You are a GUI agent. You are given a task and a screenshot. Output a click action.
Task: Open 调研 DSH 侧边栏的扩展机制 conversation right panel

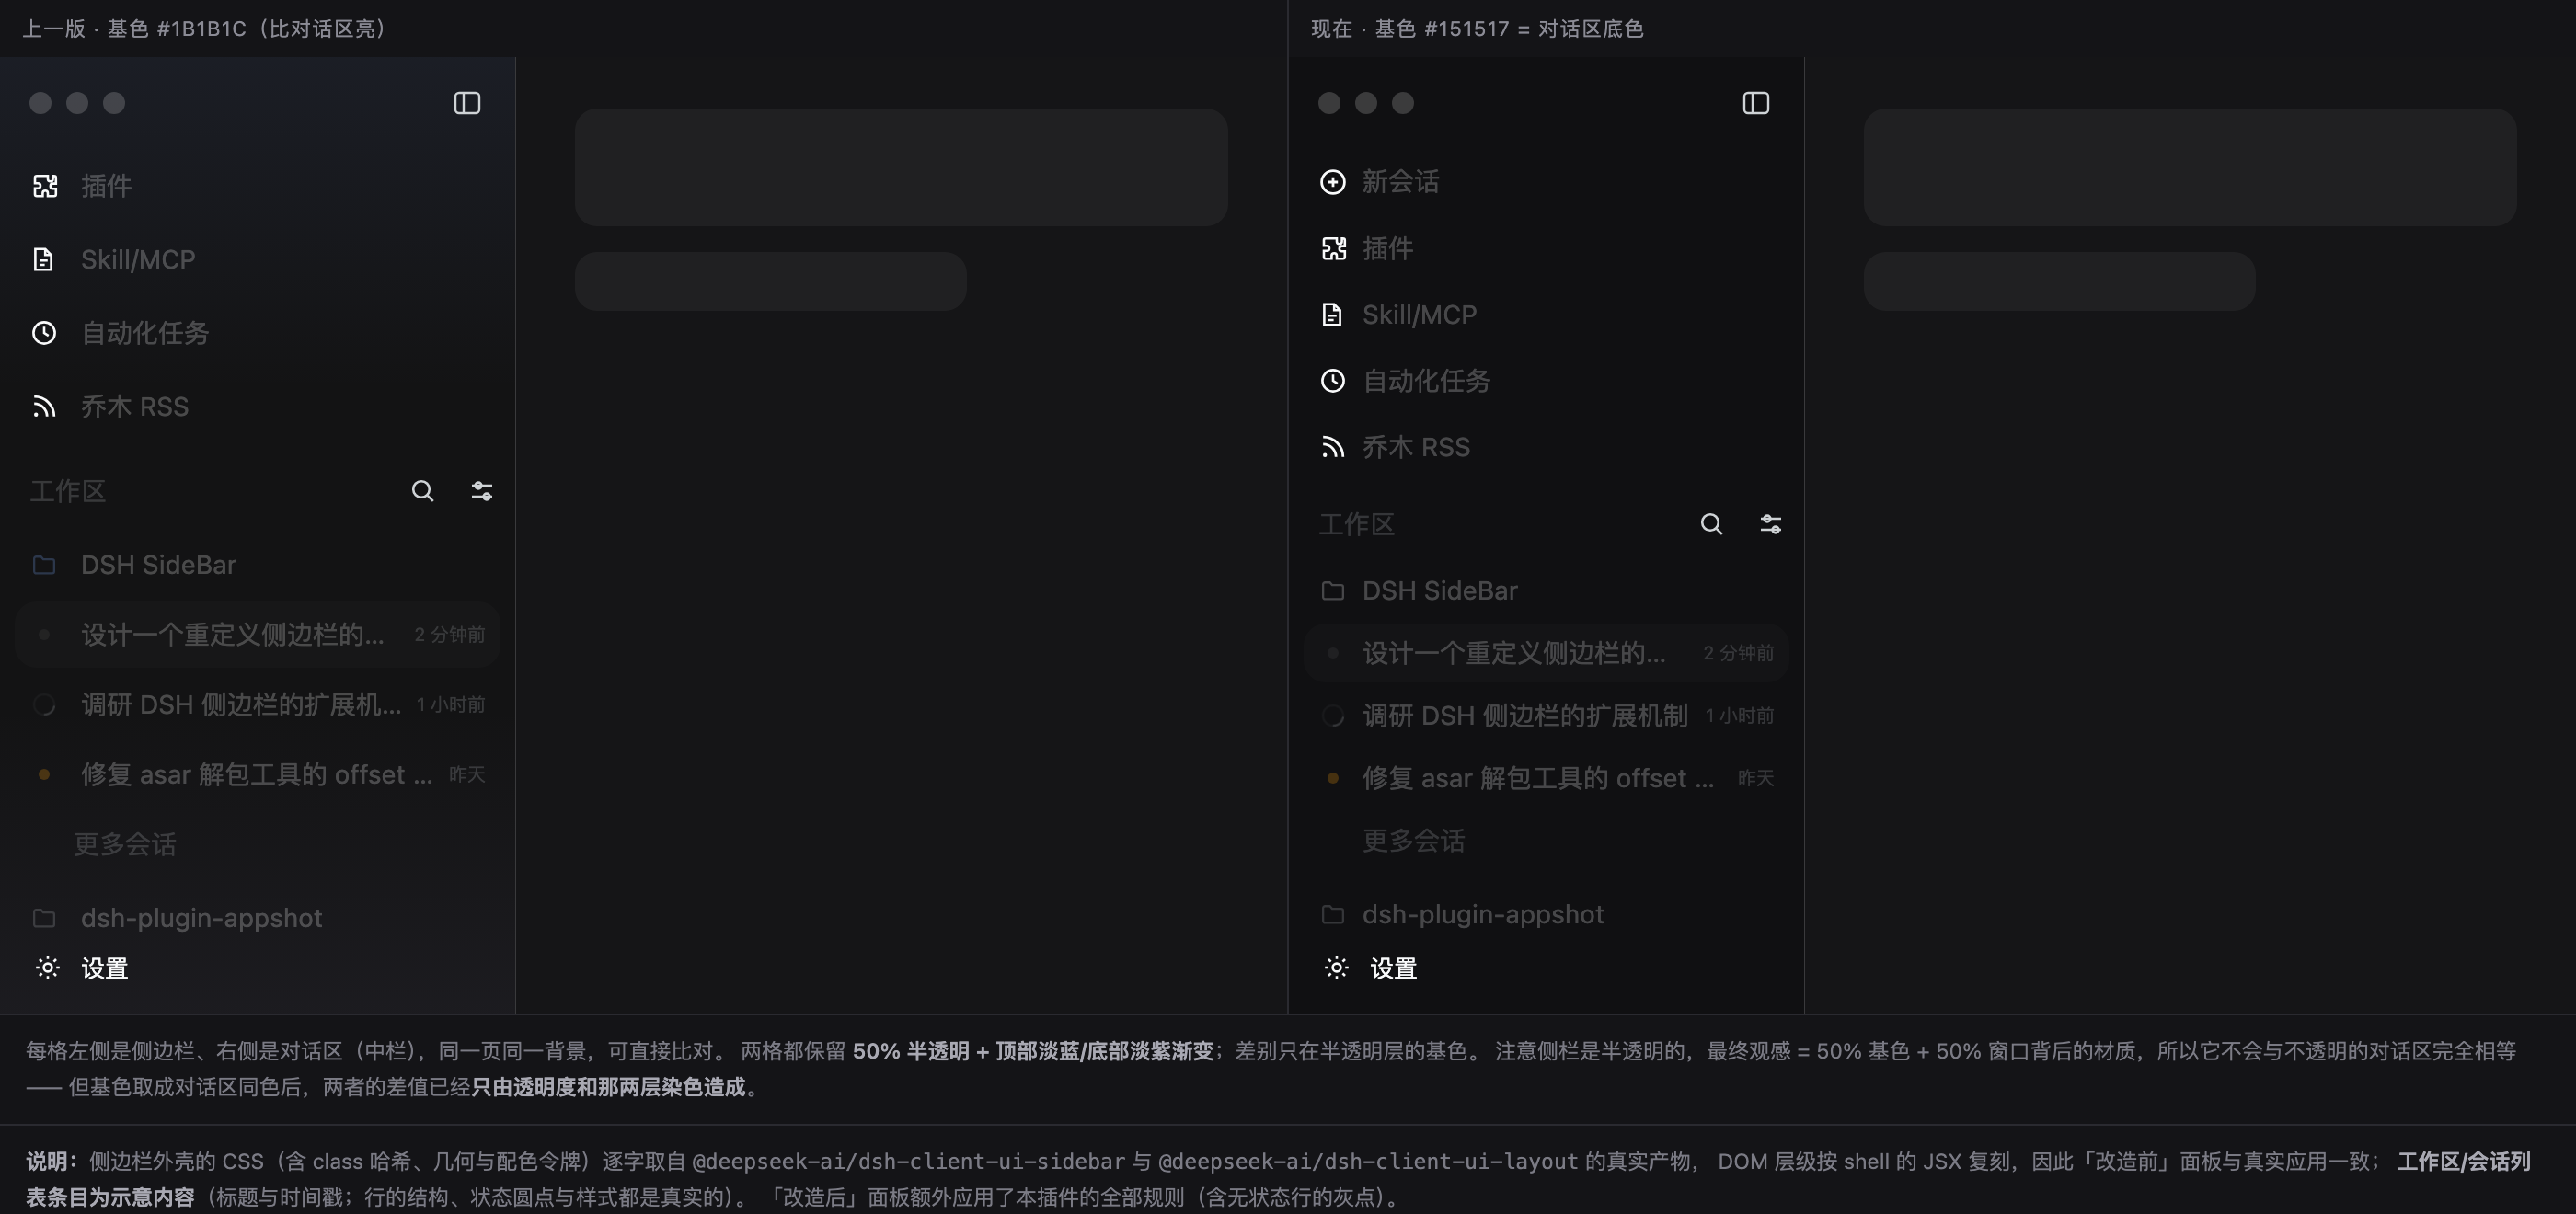click(1547, 716)
